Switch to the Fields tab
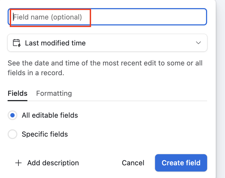Image resolution: width=225 pixels, height=178 pixels. click(18, 94)
